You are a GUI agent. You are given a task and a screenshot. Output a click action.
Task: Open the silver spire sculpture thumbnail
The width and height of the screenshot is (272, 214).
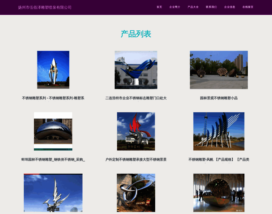(53, 70)
